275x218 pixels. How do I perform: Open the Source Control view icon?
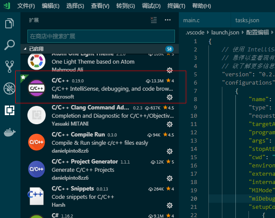[x=10, y=67]
